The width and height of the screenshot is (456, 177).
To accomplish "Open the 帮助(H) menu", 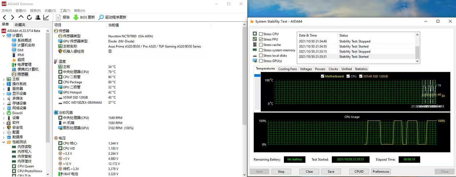I will tap(80, 11).
